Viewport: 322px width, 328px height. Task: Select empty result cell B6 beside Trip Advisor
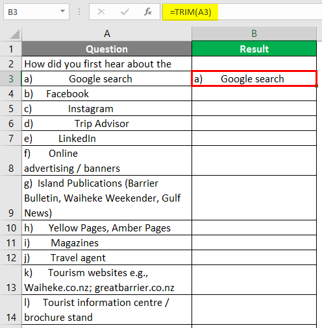click(x=254, y=123)
